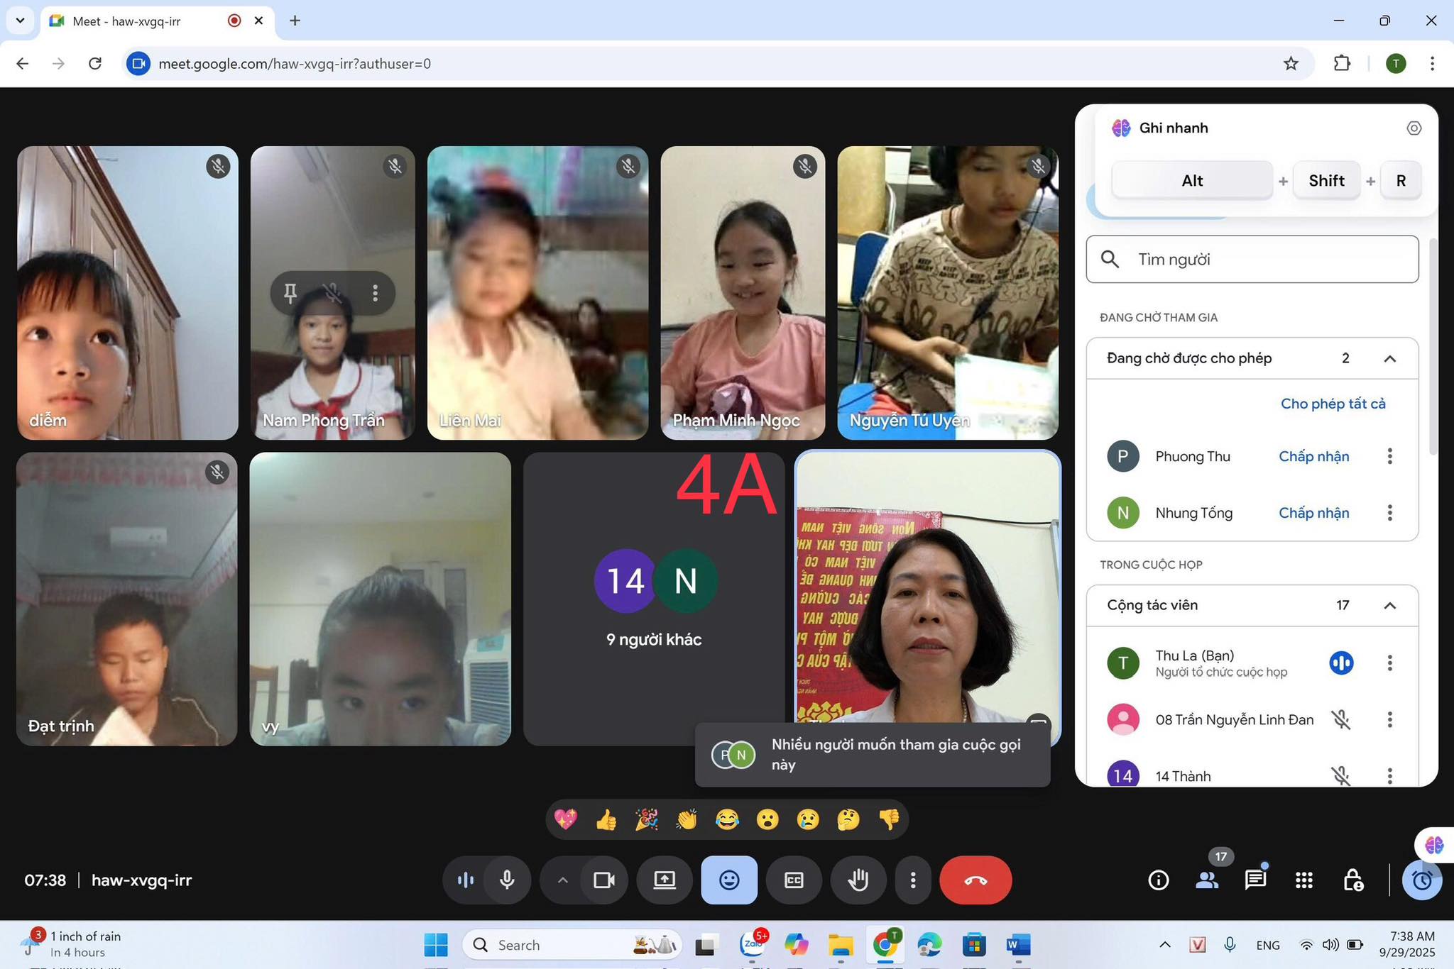Viewport: 1454px width, 969px height.
Task: Click the raise hand icon
Action: pyautogui.click(x=858, y=880)
